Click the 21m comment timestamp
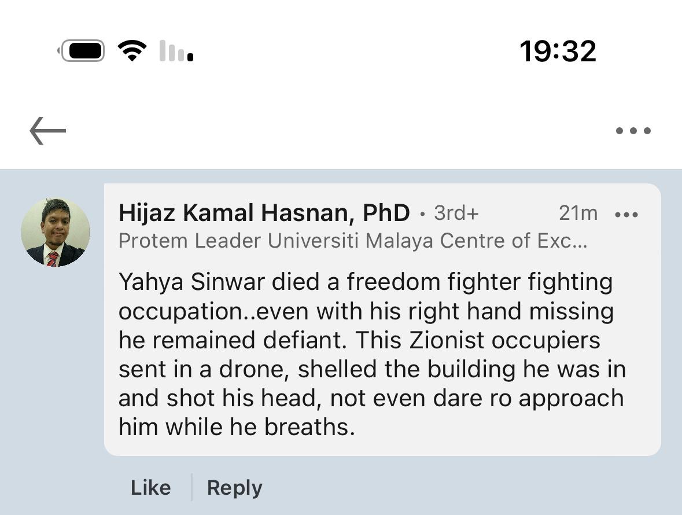This screenshot has height=515, width=682. [x=578, y=213]
